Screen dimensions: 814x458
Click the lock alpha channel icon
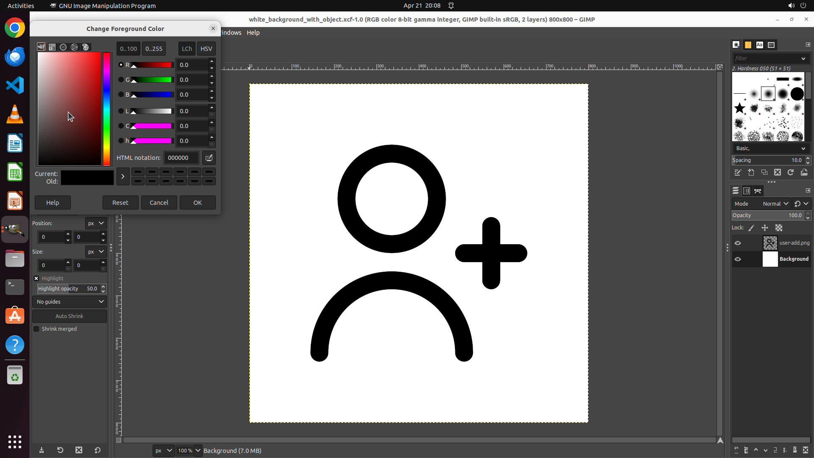click(x=779, y=228)
